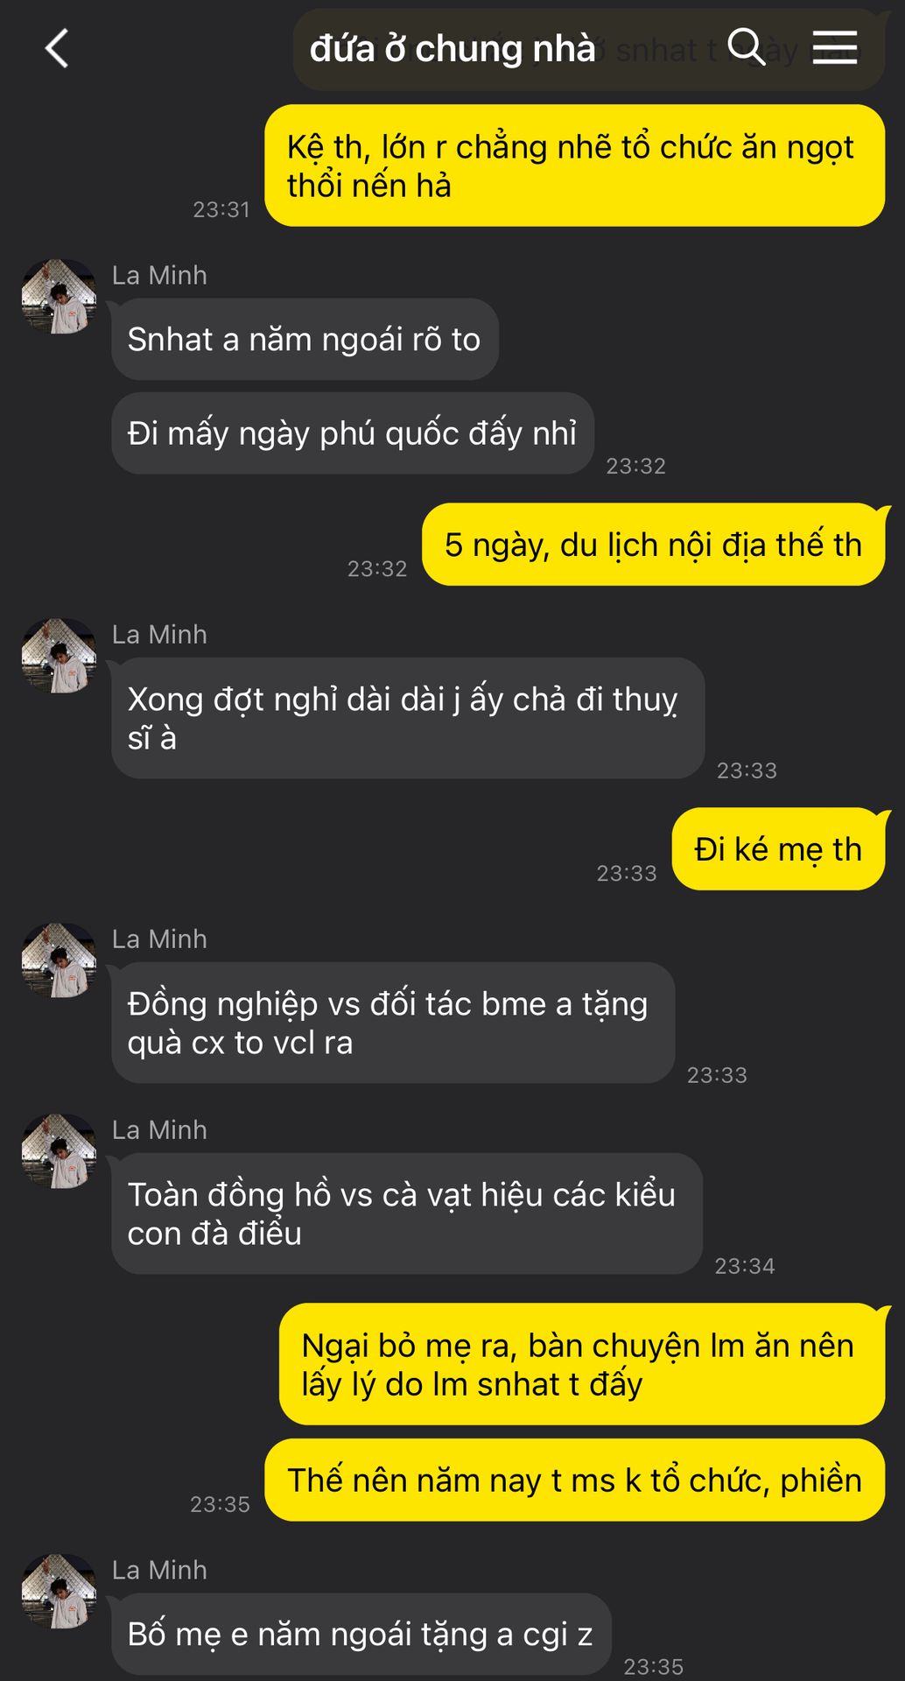Tap the back arrow icon
Viewport: 905px width, 1681px height.
pyautogui.click(x=57, y=48)
